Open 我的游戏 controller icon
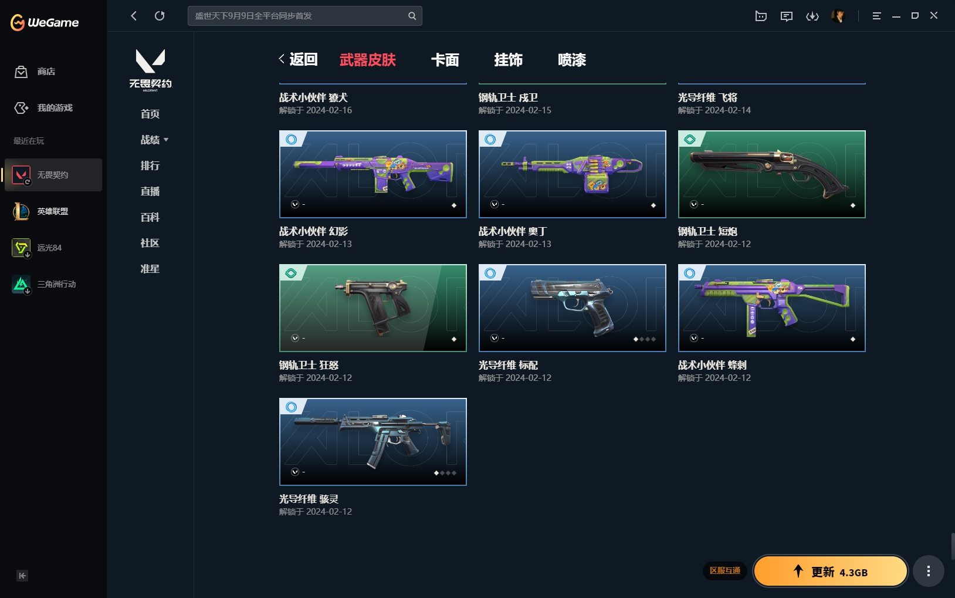Viewport: 955px width, 598px height. [21, 108]
